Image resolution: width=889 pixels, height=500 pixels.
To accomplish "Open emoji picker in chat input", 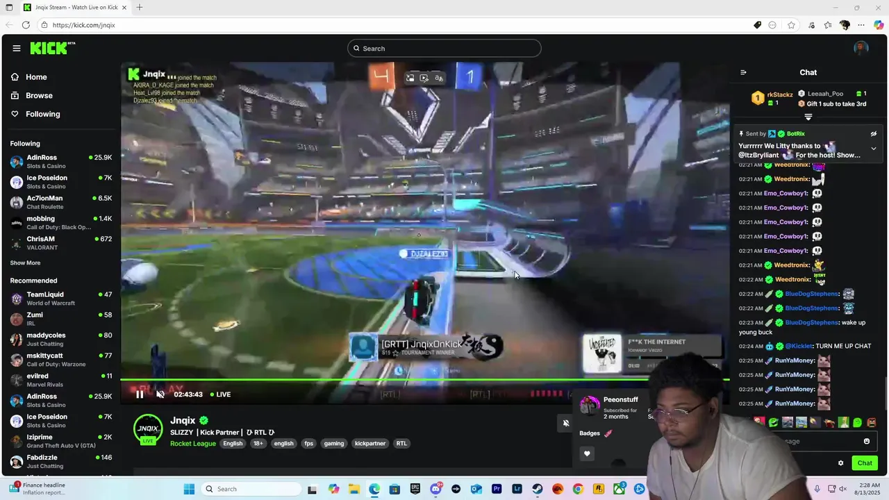I will coord(866,441).
